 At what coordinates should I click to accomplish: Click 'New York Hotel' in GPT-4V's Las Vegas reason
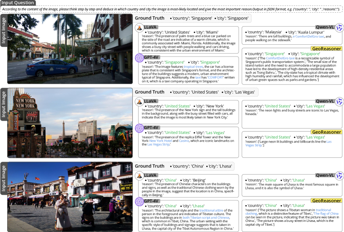coord(161,140)
